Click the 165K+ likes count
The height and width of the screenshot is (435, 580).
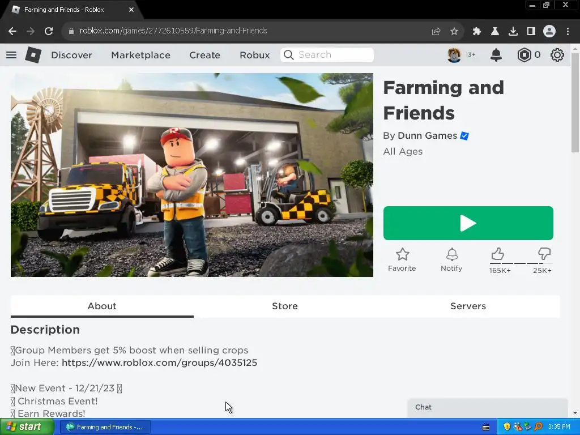(x=500, y=271)
